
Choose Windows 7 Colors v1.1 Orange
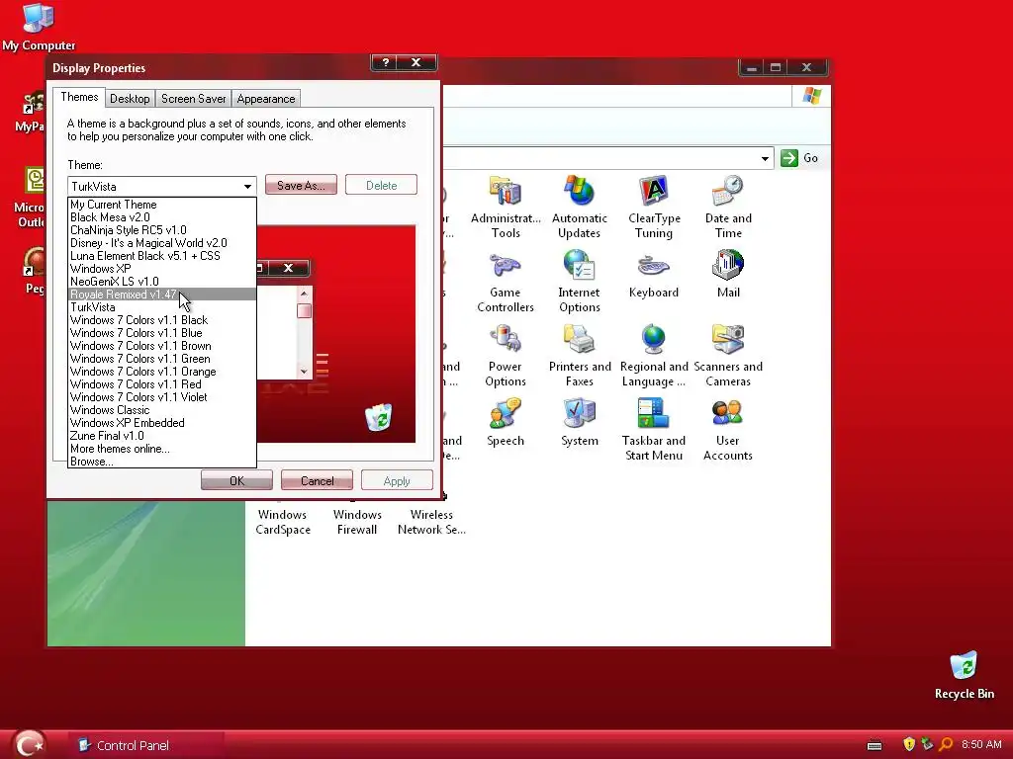162,372
